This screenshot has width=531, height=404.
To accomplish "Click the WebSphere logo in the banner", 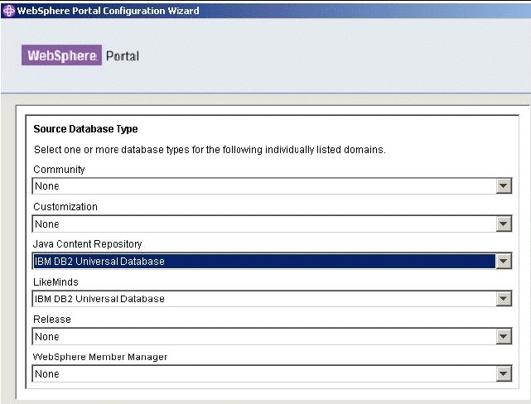I will point(61,55).
